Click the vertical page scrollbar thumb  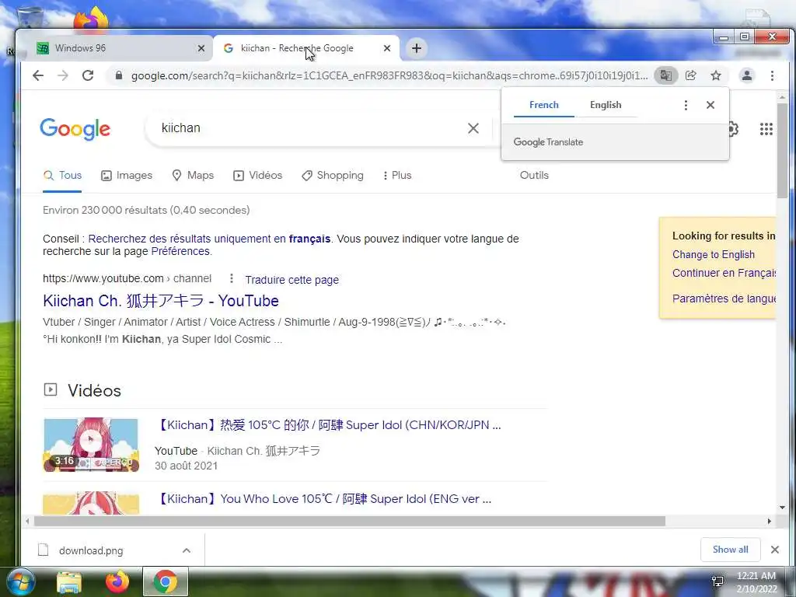[782, 151]
